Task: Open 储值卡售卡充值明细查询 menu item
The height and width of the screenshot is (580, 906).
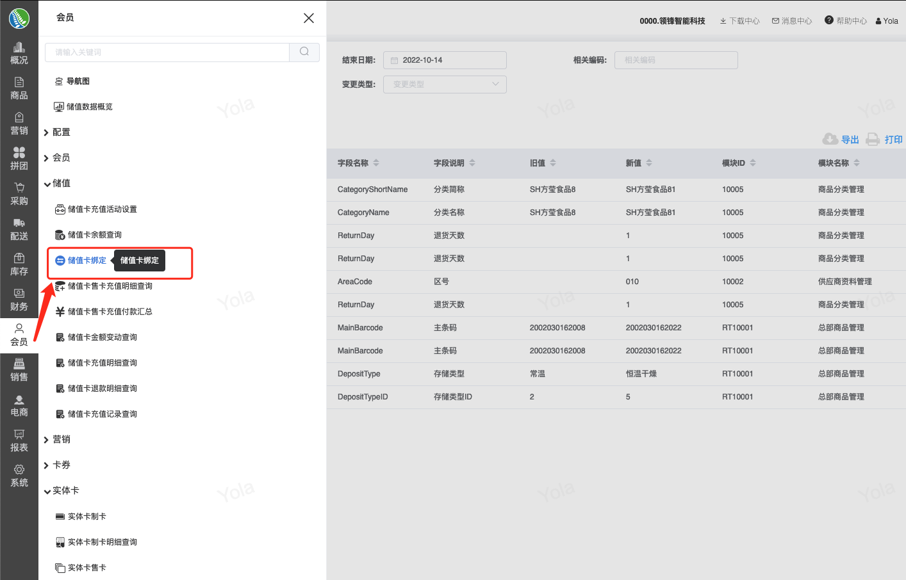Action: pyautogui.click(x=104, y=286)
